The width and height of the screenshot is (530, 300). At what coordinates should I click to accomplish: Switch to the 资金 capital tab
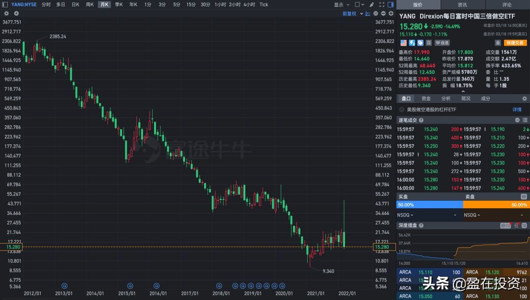coord(426,98)
